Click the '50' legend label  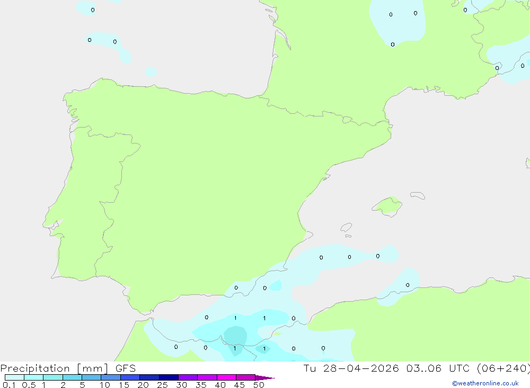[259, 385]
